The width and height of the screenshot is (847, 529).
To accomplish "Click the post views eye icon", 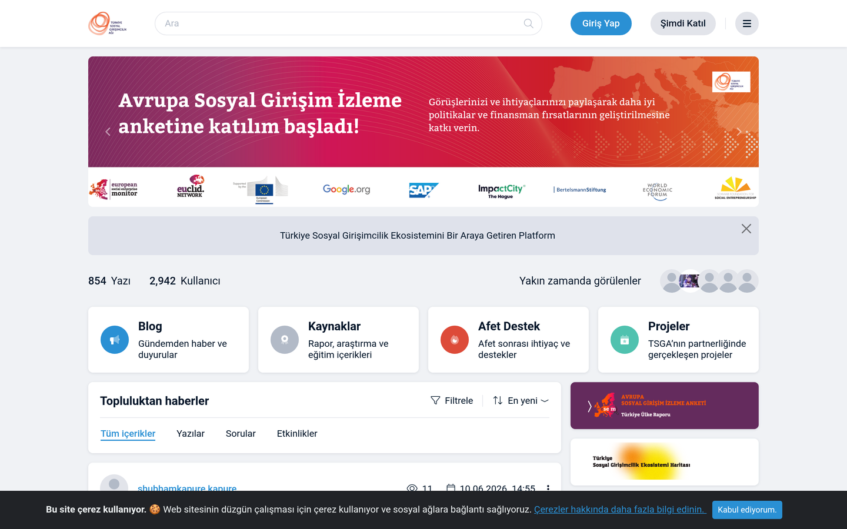I will (412, 488).
